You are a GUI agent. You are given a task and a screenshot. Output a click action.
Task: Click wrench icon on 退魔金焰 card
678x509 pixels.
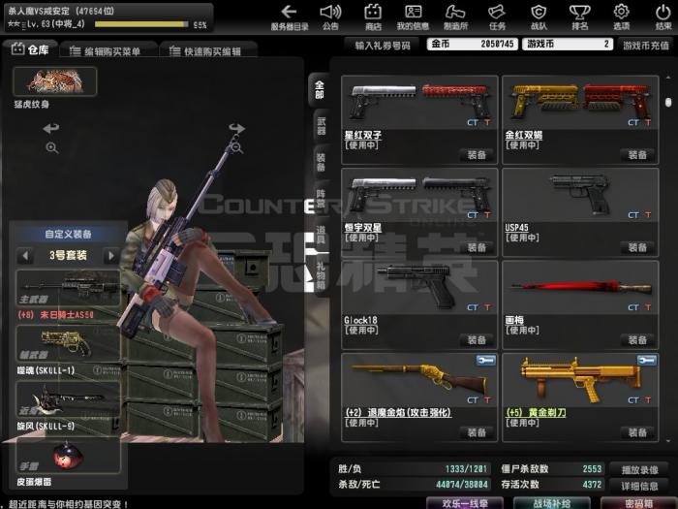(x=485, y=360)
